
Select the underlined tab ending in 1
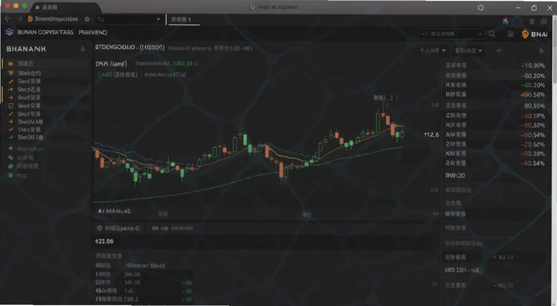click(183, 19)
